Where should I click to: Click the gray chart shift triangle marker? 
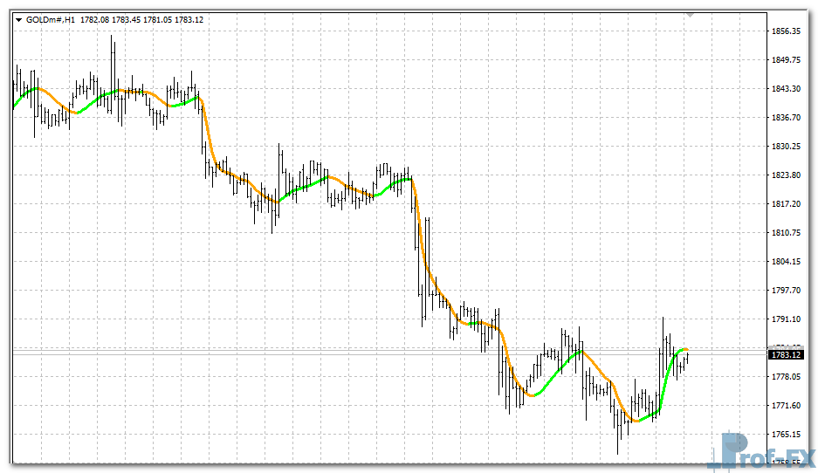(691, 15)
